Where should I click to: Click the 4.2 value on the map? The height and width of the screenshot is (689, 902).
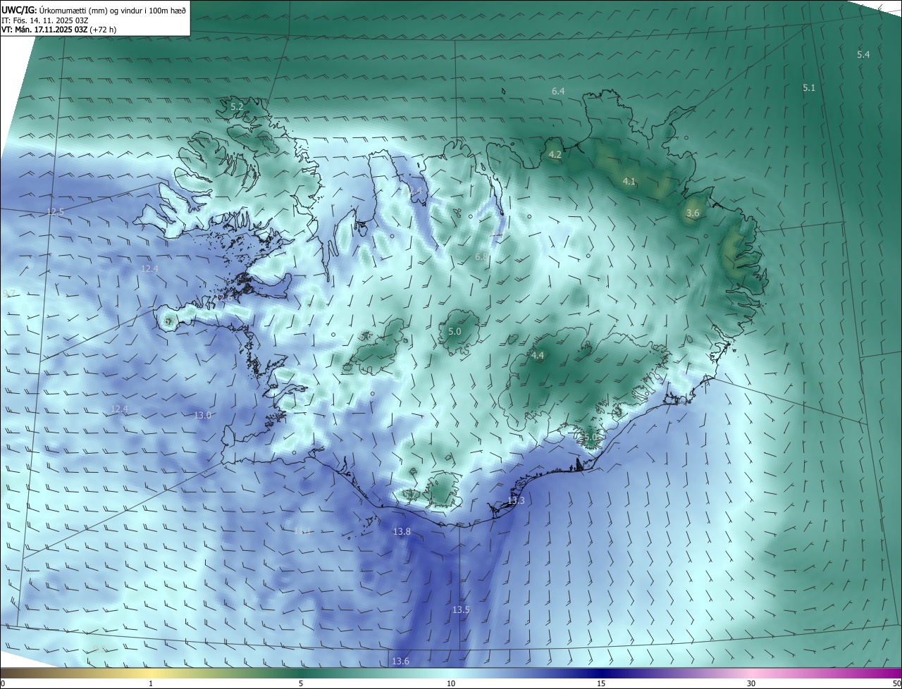[x=555, y=154]
